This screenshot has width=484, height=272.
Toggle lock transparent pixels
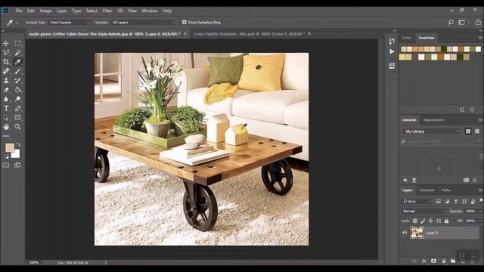[x=415, y=221]
